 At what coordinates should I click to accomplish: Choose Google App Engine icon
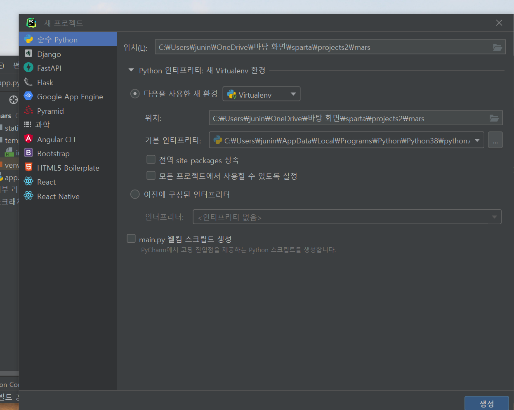pyautogui.click(x=28, y=96)
